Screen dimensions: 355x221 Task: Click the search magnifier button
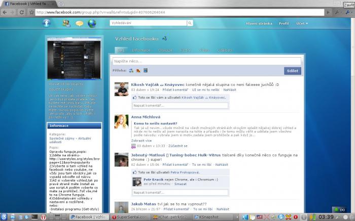click(x=190, y=23)
